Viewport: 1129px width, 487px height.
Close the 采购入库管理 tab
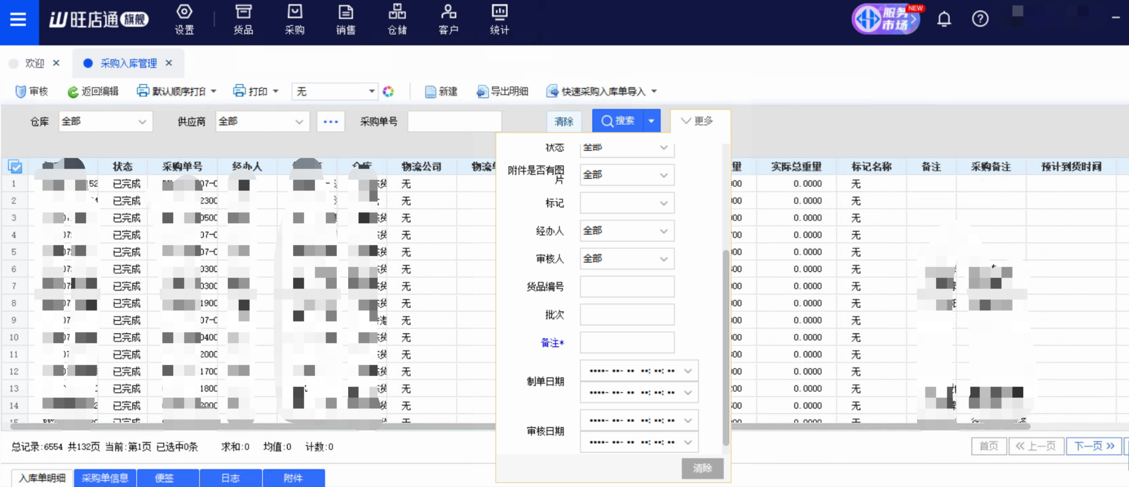point(169,63)
